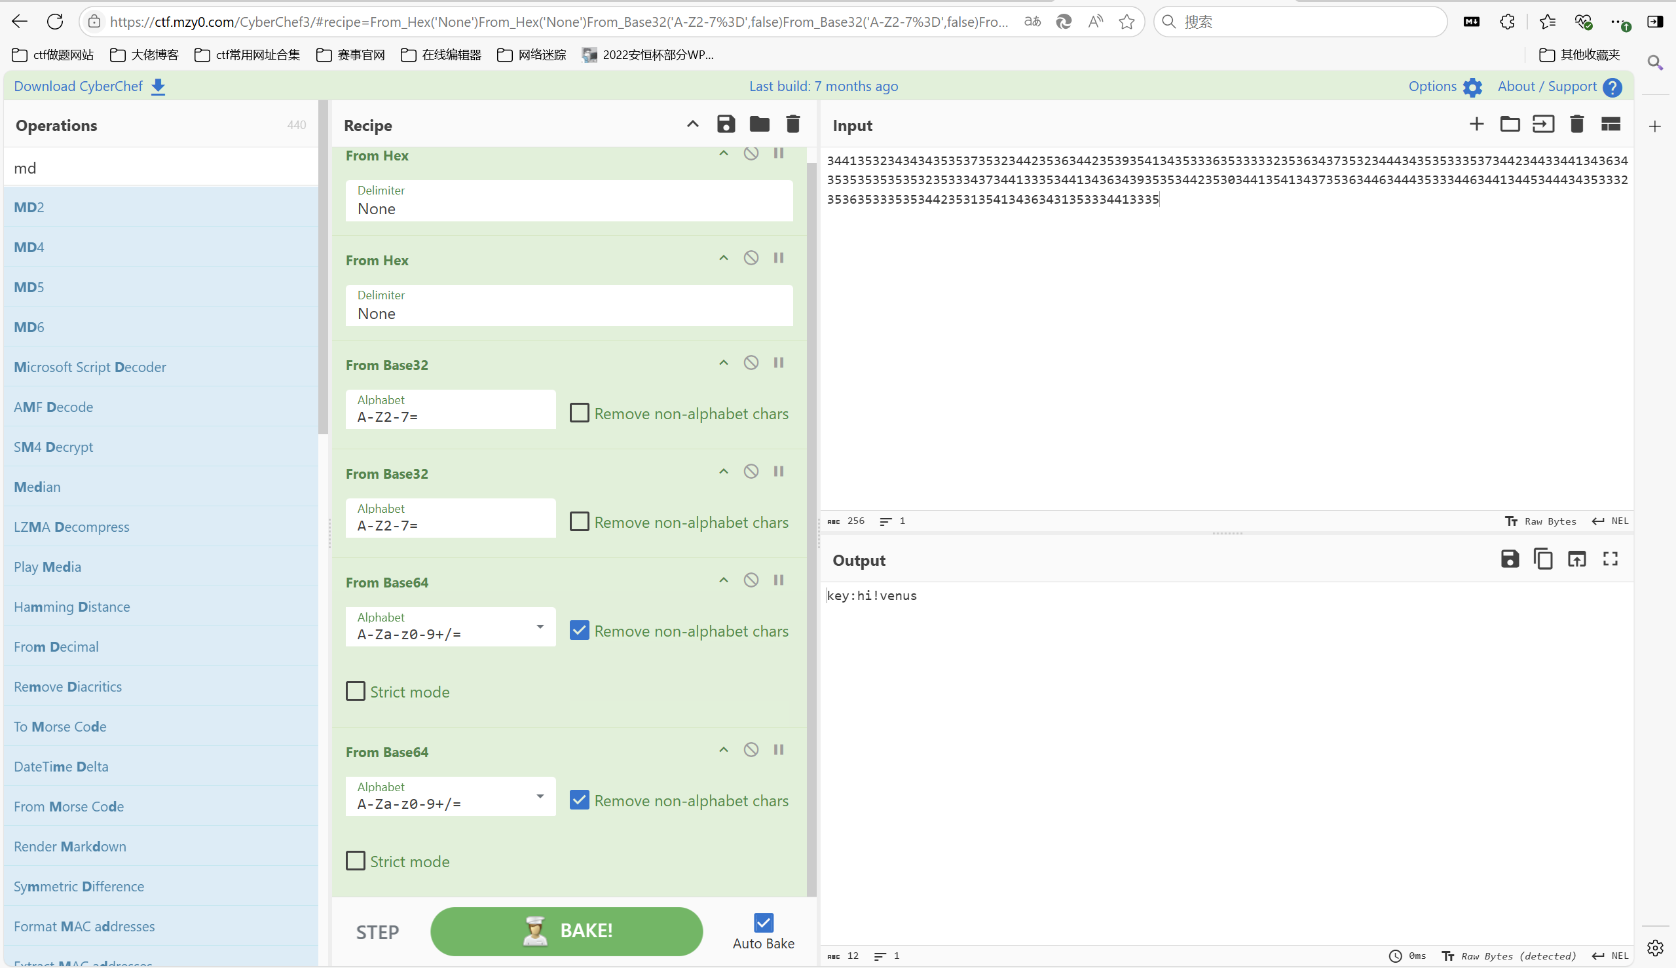Uncheck Remove non-alphabet chars on first Base64

pyautogui.click(x=579, y=630)
